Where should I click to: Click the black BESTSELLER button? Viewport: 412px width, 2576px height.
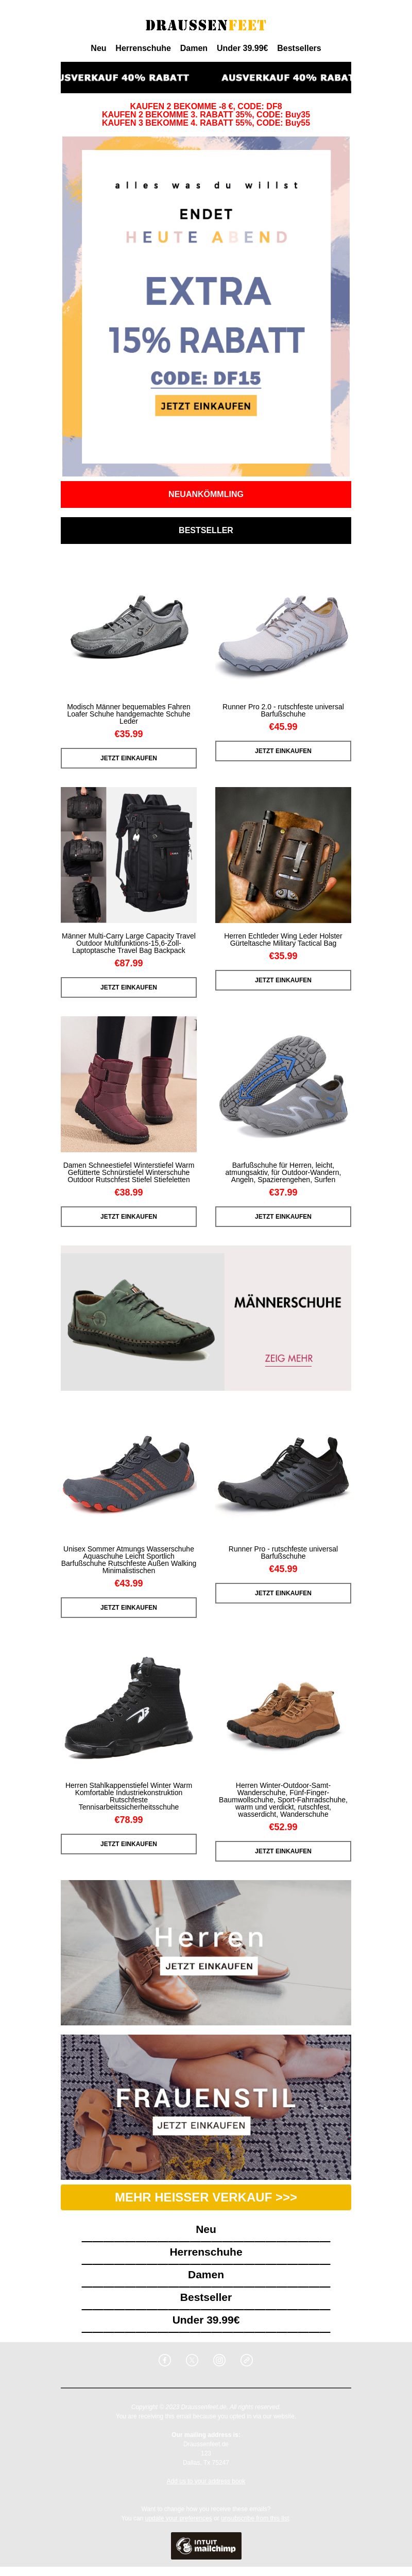pyautogui.click(x=206, y=530)
